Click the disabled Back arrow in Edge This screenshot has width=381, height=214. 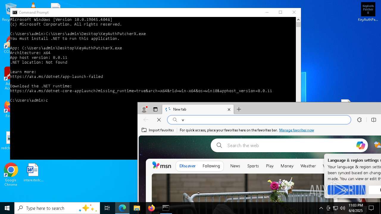pos(146,120)
